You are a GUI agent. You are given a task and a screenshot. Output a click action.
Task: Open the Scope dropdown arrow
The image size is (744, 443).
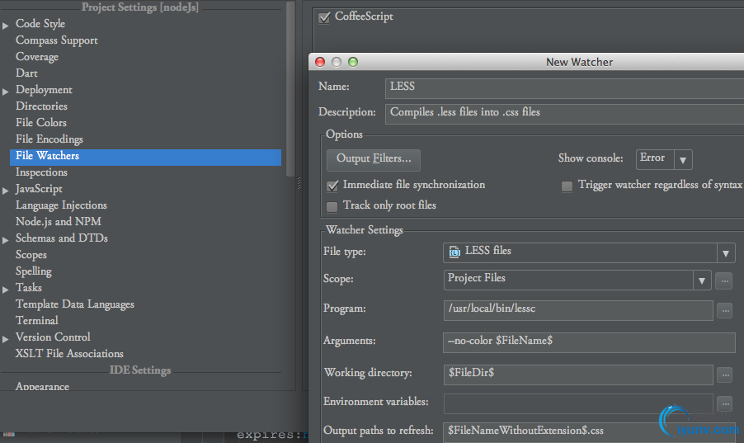click(x=701, y=280)
